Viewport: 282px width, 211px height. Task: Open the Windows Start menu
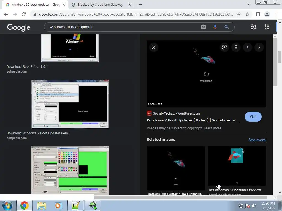pos(7,206)
